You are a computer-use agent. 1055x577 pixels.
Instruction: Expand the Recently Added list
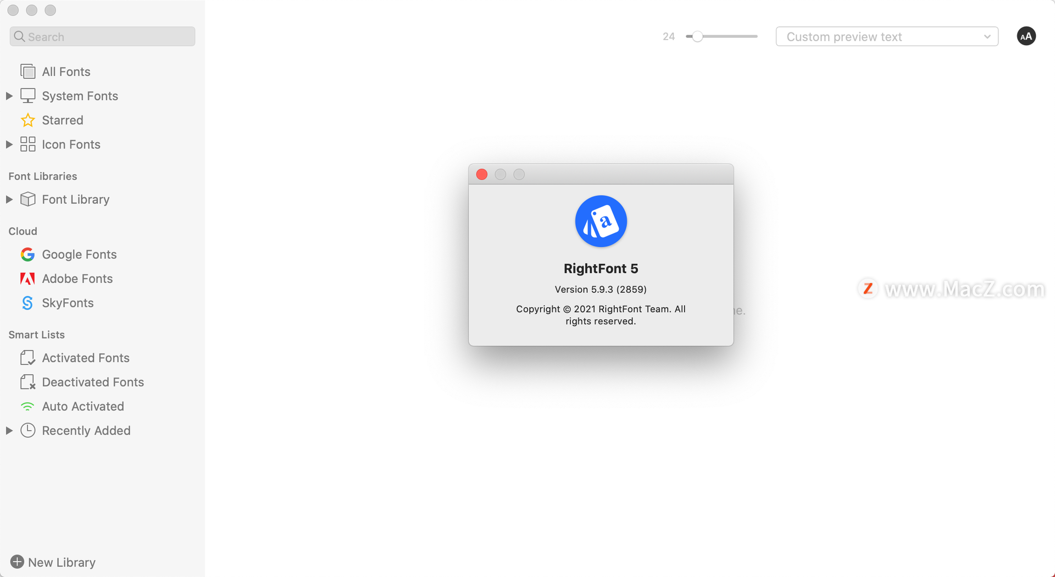click(9, 430)
